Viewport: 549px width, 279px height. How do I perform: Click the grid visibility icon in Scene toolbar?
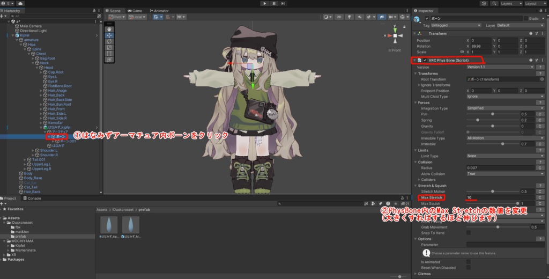(x=156, y=17)
